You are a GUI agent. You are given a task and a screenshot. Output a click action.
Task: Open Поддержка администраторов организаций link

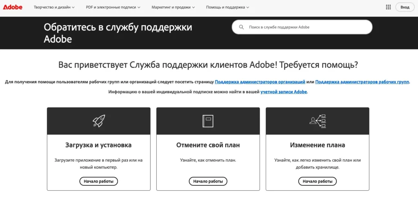[x=260, y=82]
